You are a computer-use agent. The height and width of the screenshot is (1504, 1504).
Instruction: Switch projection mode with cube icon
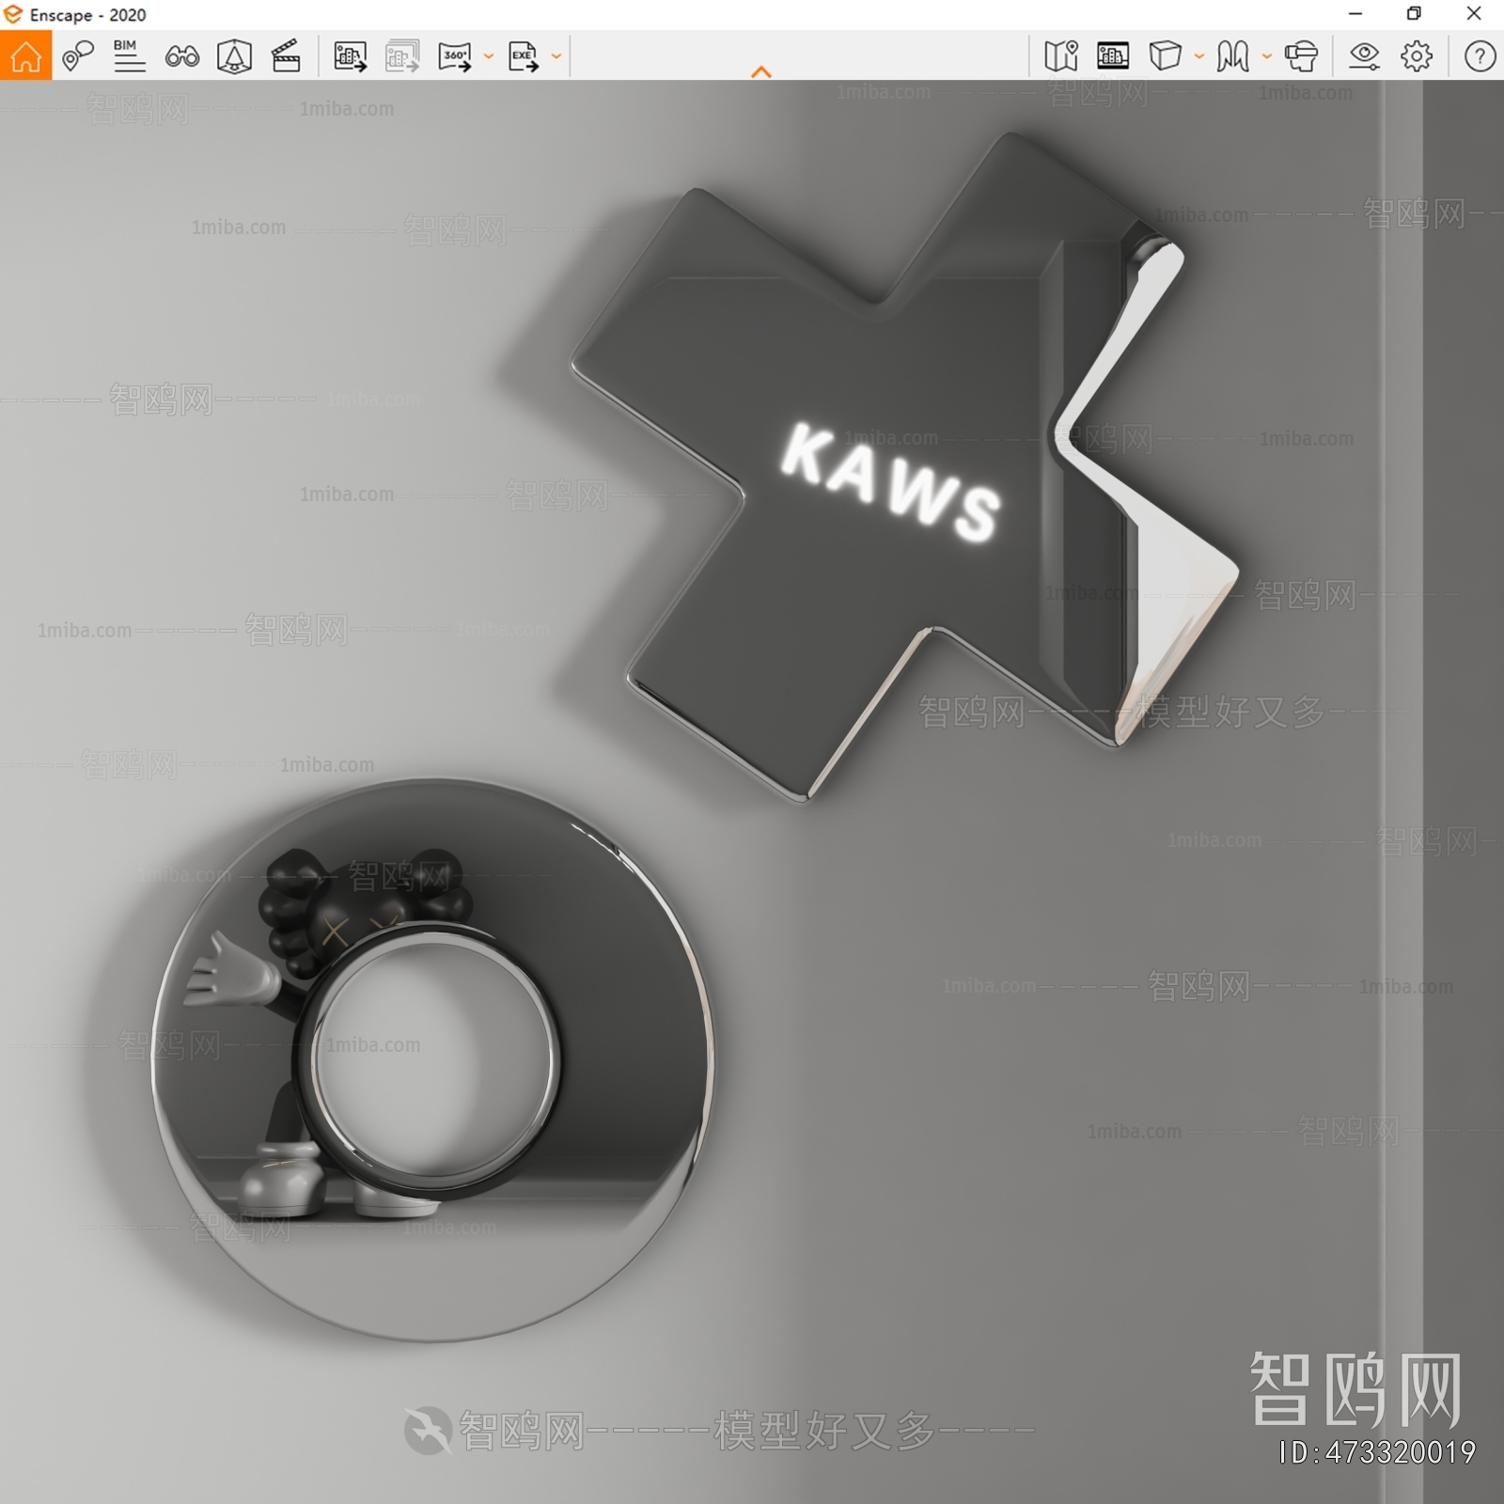(1166, 55)
